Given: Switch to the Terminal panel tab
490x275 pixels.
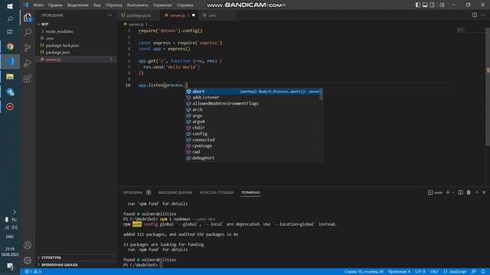Looking at the screenshot, I should [250, 192].
